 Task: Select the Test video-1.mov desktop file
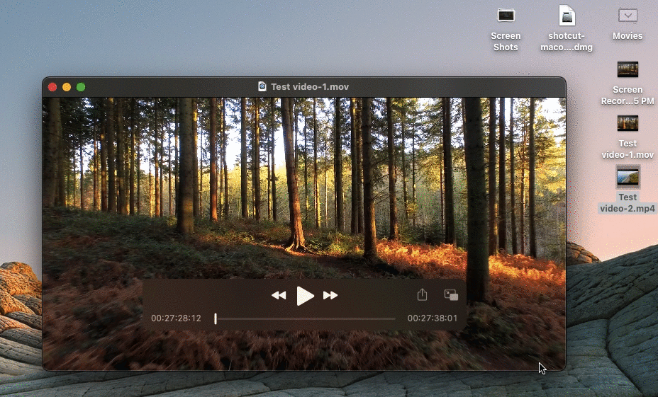coord(628,137)
